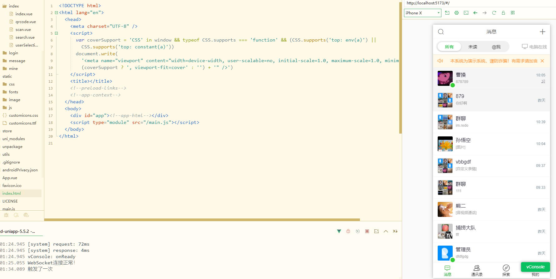Image resolution: width=556 pixels, height=279 pixels.
Task: Switch to the 消息 bottom tab
Action: pyautogui.click(x=448, y=271)
